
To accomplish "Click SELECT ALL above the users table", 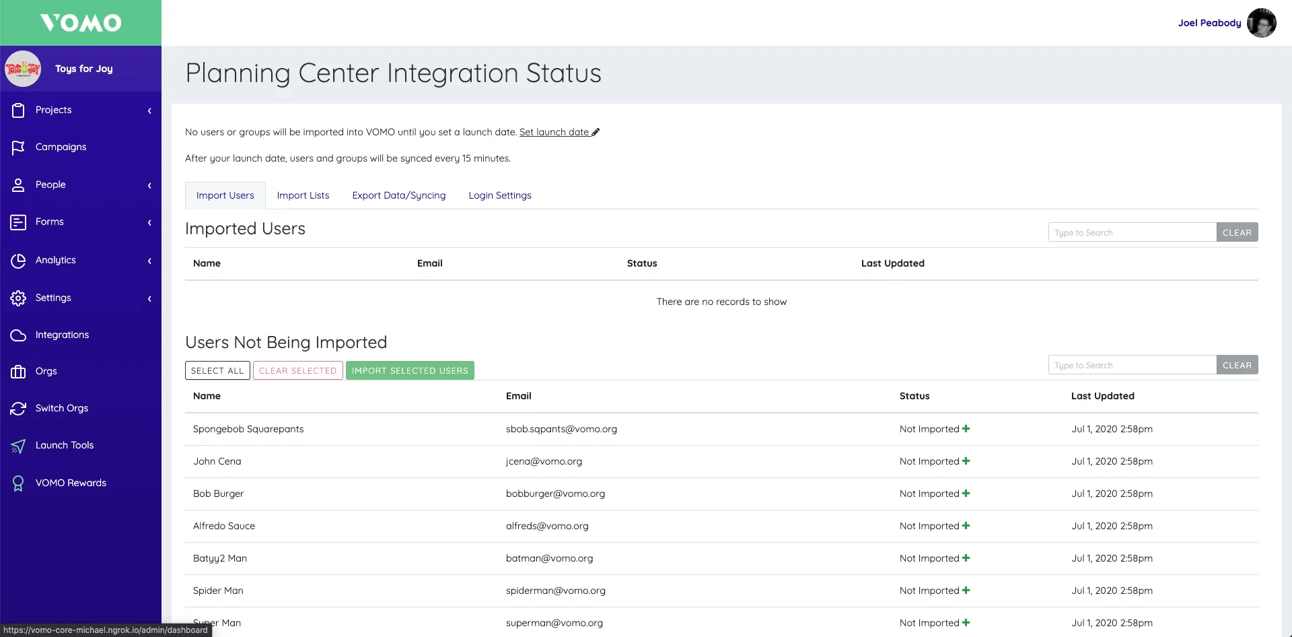I will [x=217, y=370].
